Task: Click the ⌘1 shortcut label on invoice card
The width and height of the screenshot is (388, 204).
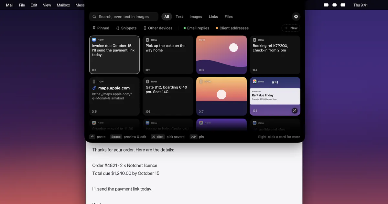Action: pos(94,70)
